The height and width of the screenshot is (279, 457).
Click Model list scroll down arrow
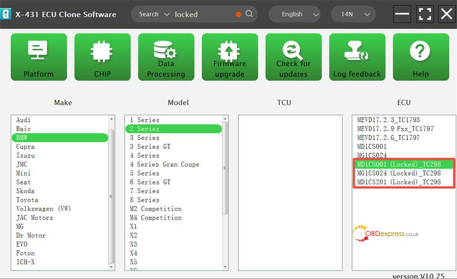click(225, 267)
